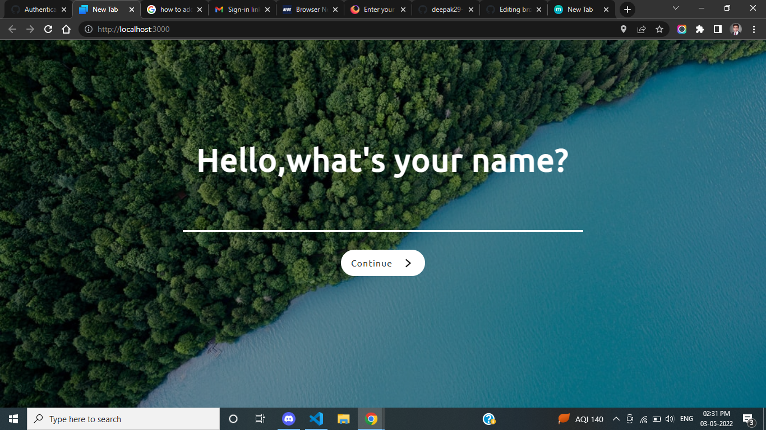Open the clock showing 02:31 PM
The width and height of the screenshot is (766, 430).
coord(716,419)
